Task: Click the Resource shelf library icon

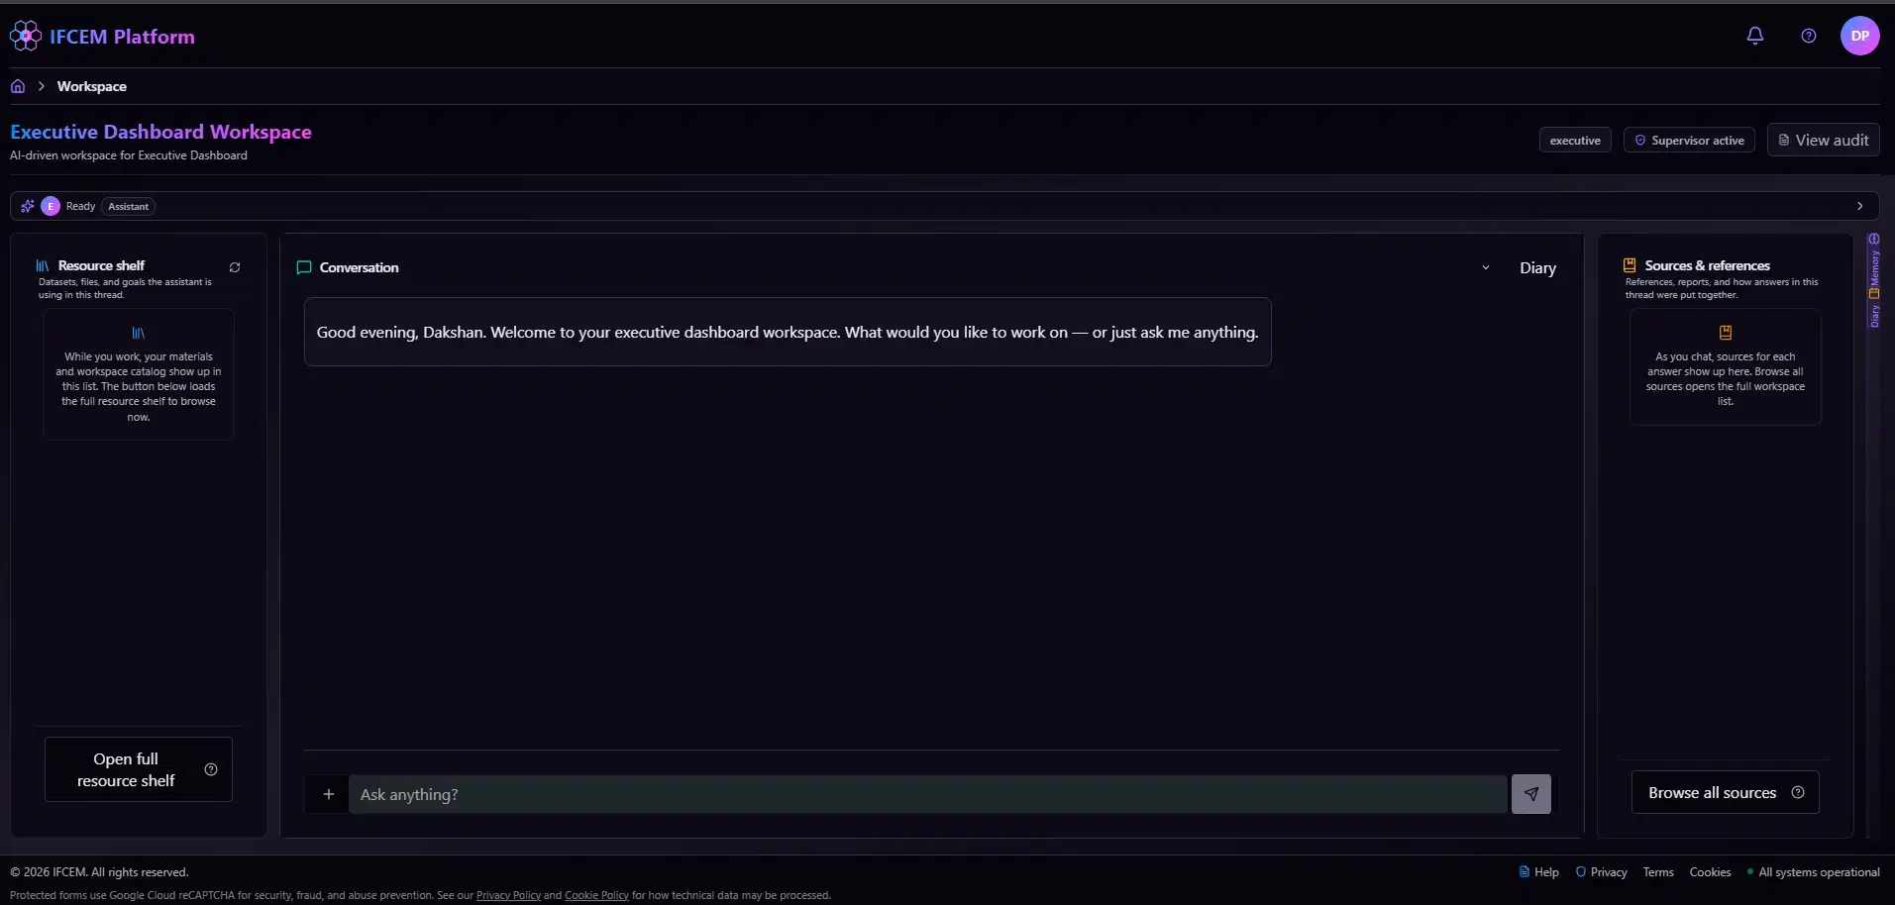Action: coord(43,265)
